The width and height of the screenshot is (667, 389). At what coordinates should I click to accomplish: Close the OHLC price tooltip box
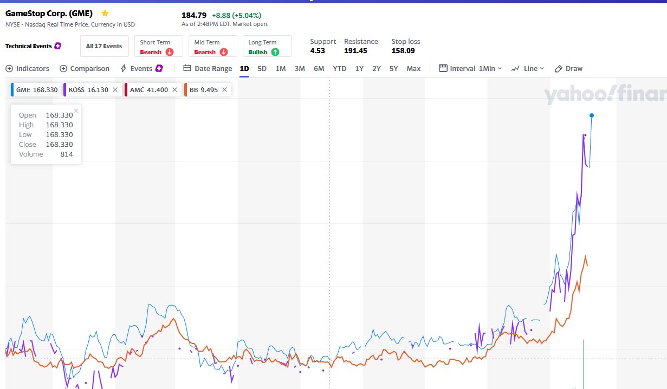click(x=76, y=111)
